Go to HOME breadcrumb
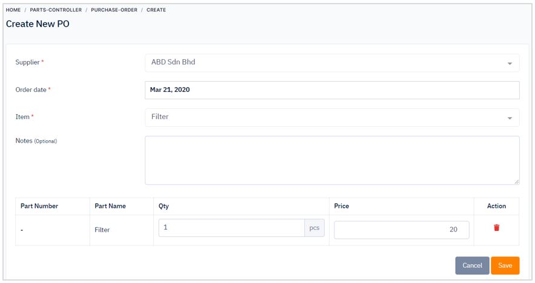 pos(13,10)
